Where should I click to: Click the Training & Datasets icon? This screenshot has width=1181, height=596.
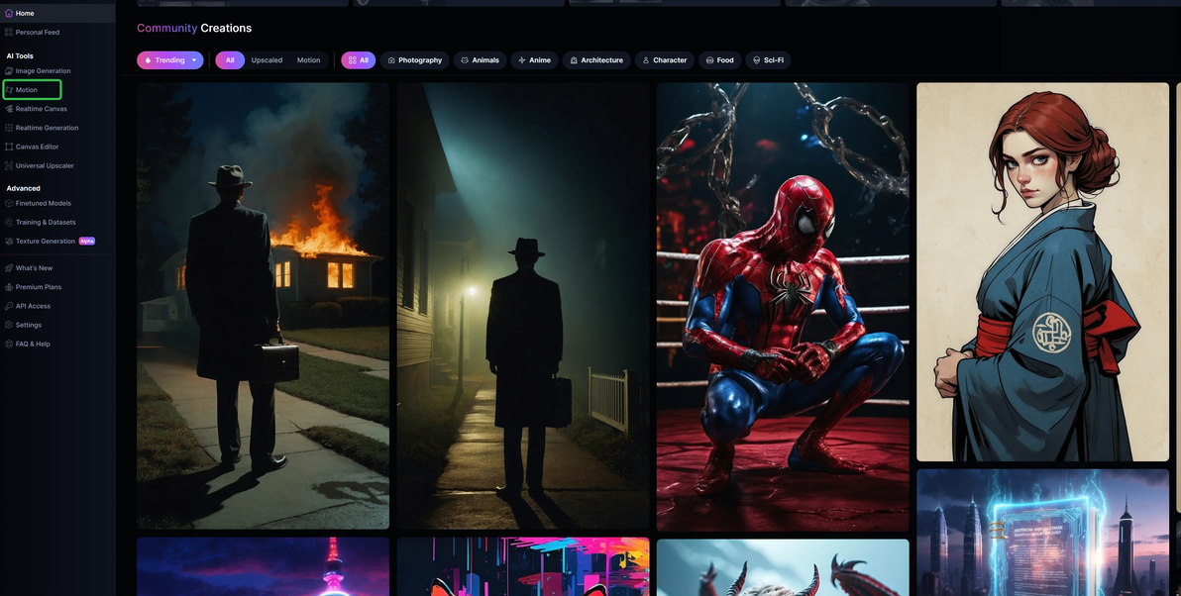[x=9, y=222]
